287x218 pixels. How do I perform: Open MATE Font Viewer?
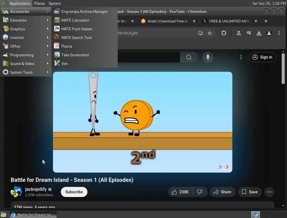click(84, 29)
